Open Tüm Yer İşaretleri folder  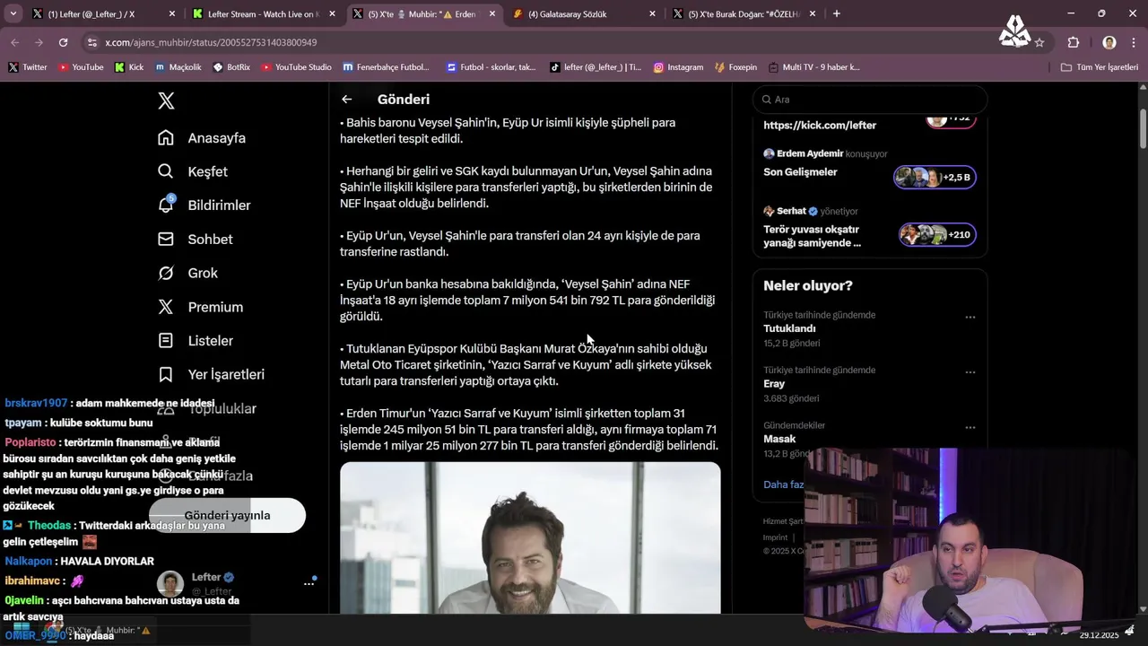coord(1099,67)
